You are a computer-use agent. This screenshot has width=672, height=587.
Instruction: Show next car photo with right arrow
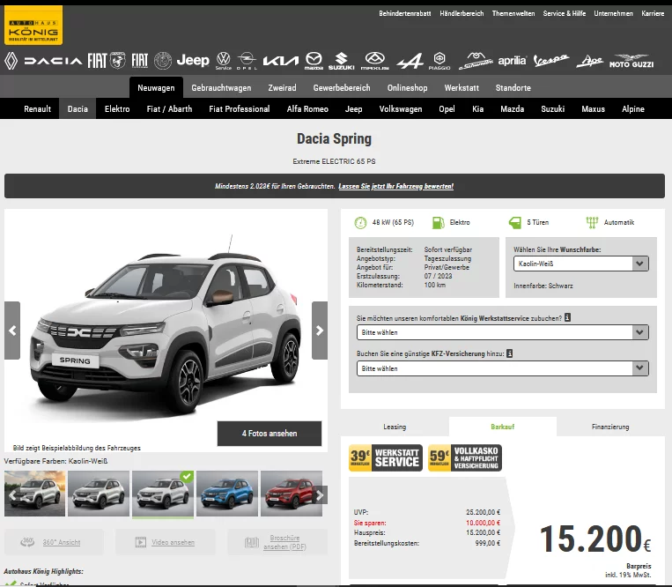[320, 331]
